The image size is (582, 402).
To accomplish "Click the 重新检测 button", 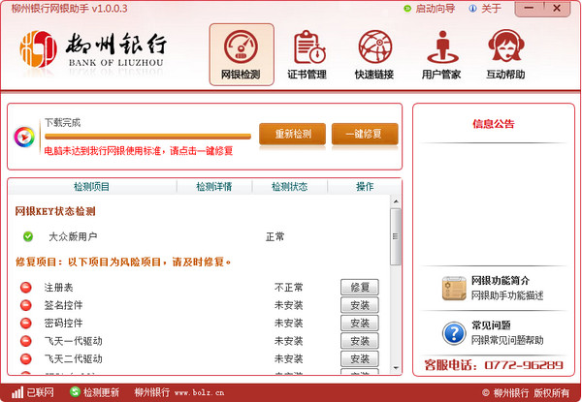I will (x=293, y=134).
